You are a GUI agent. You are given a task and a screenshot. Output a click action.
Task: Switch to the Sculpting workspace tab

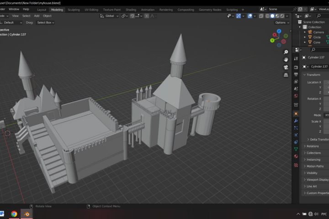tap(74, 10)
